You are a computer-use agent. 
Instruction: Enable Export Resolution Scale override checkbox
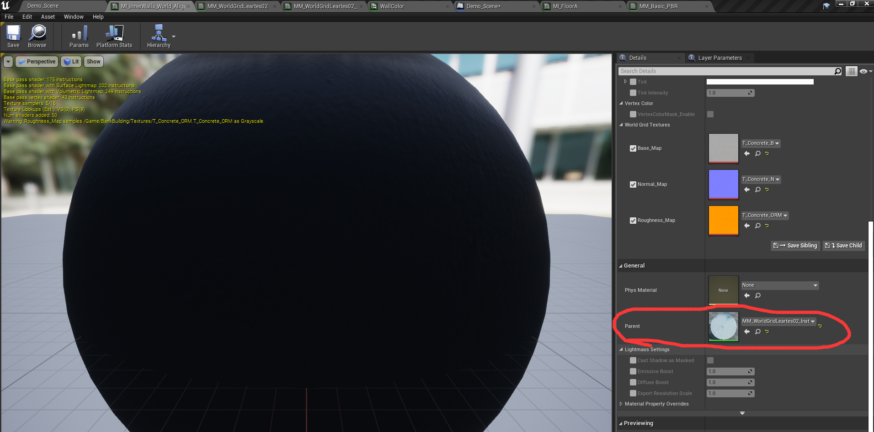633,393
